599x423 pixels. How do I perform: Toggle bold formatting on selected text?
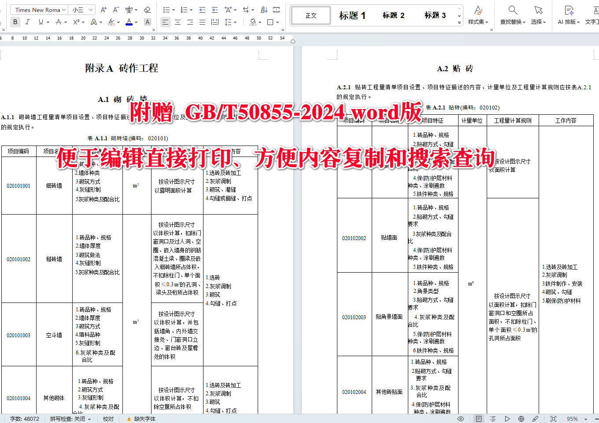[15, 22]
